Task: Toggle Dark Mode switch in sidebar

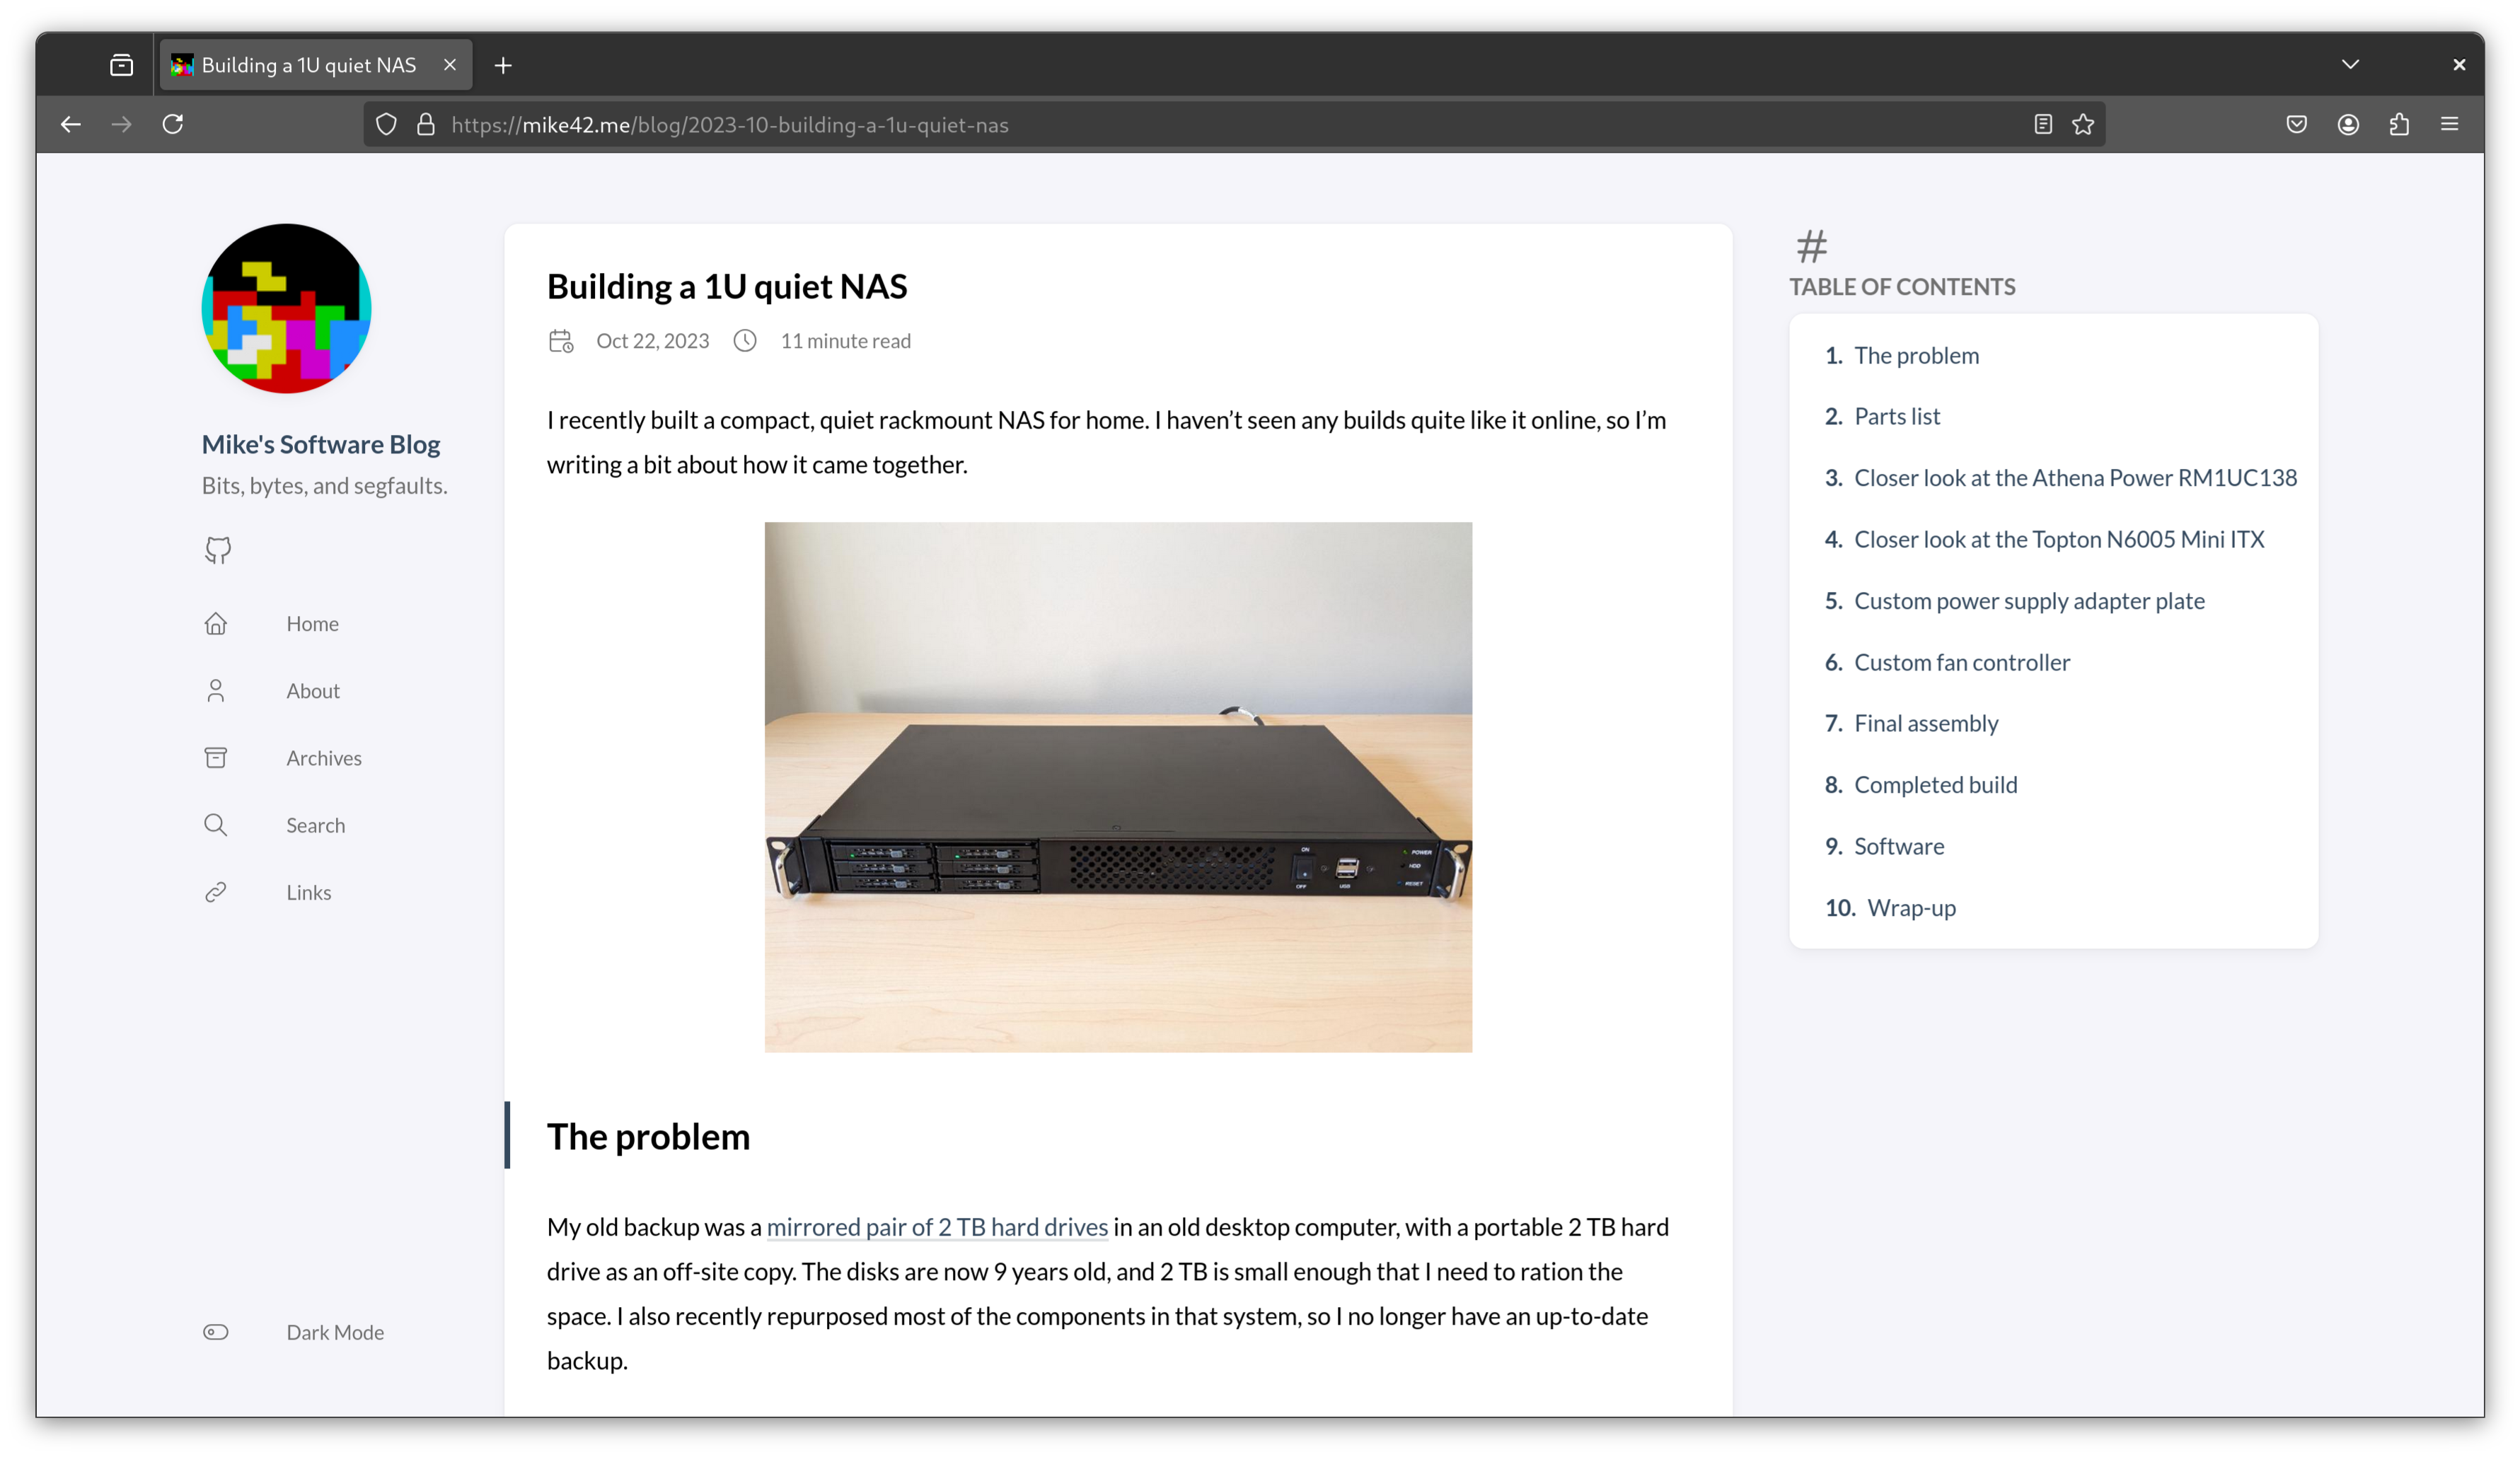Action: click(216, 1332)
